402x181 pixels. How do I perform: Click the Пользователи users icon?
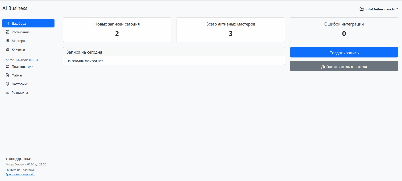tap(7, 66)
